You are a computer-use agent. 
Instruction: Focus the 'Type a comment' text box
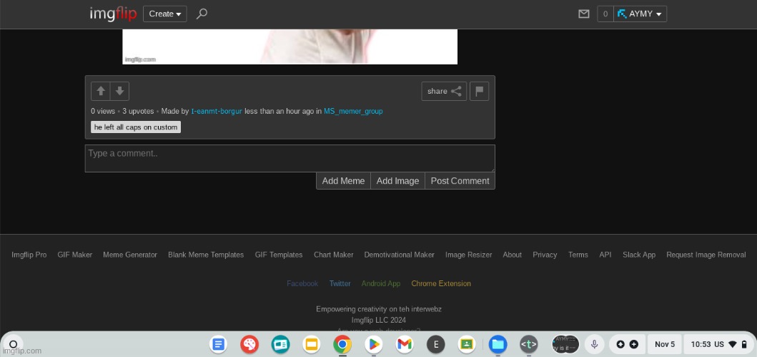[290, 158]
